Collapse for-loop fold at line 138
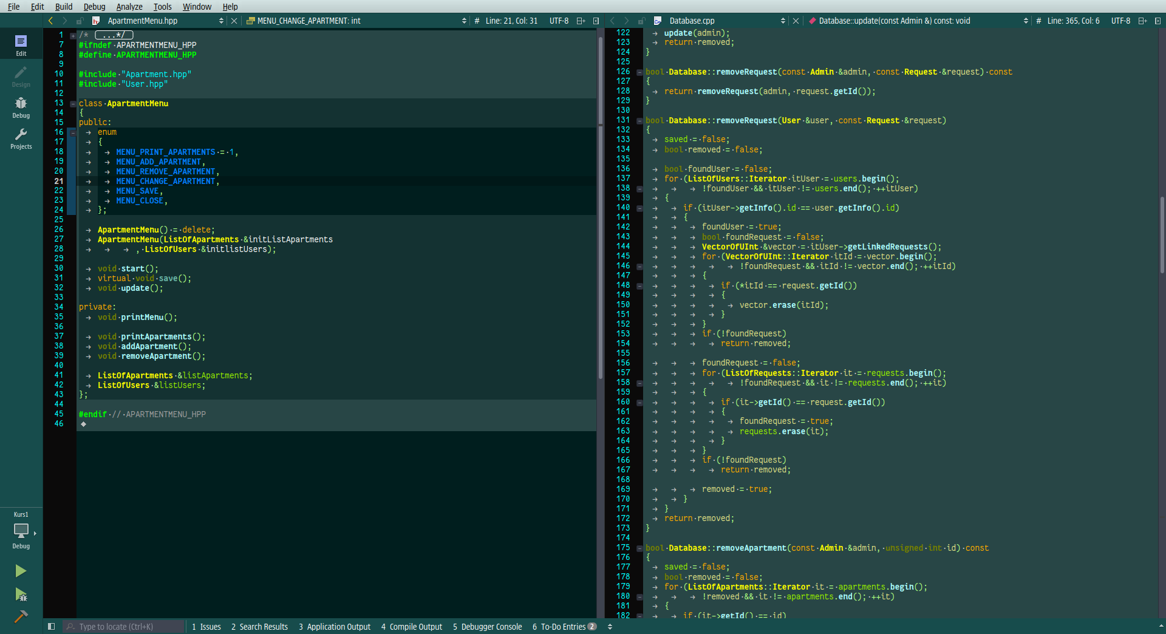This screenshot has height=634, width=1166. [x=639, y=188]
